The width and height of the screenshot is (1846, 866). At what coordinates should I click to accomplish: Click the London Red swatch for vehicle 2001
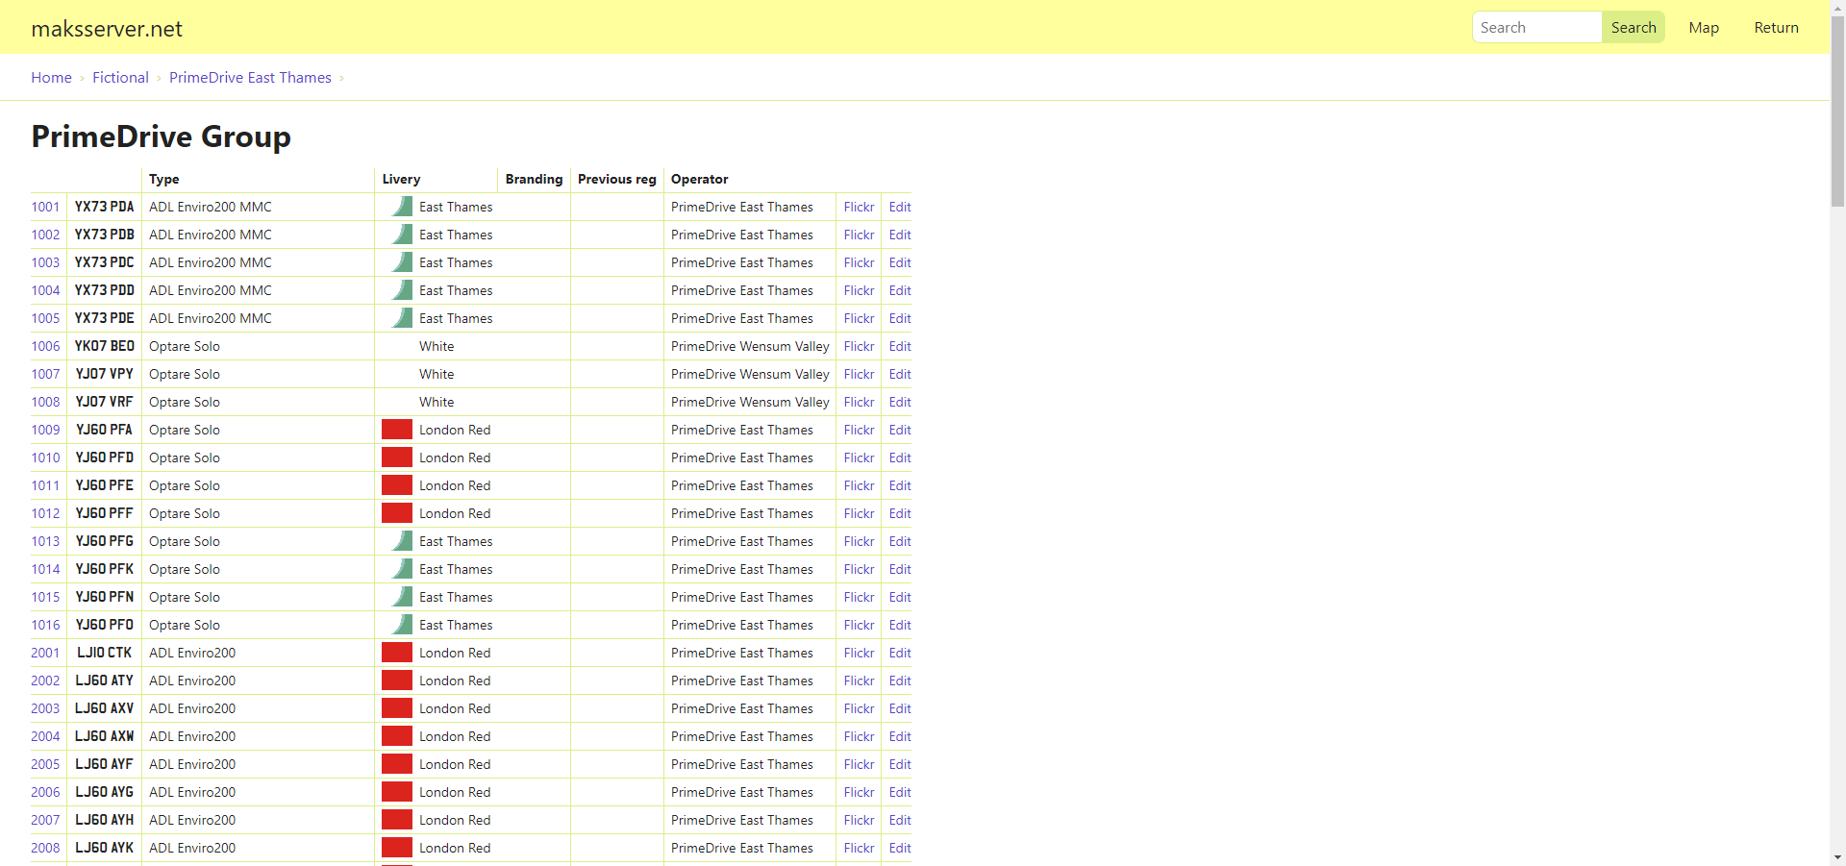click(x=397, y=653)
